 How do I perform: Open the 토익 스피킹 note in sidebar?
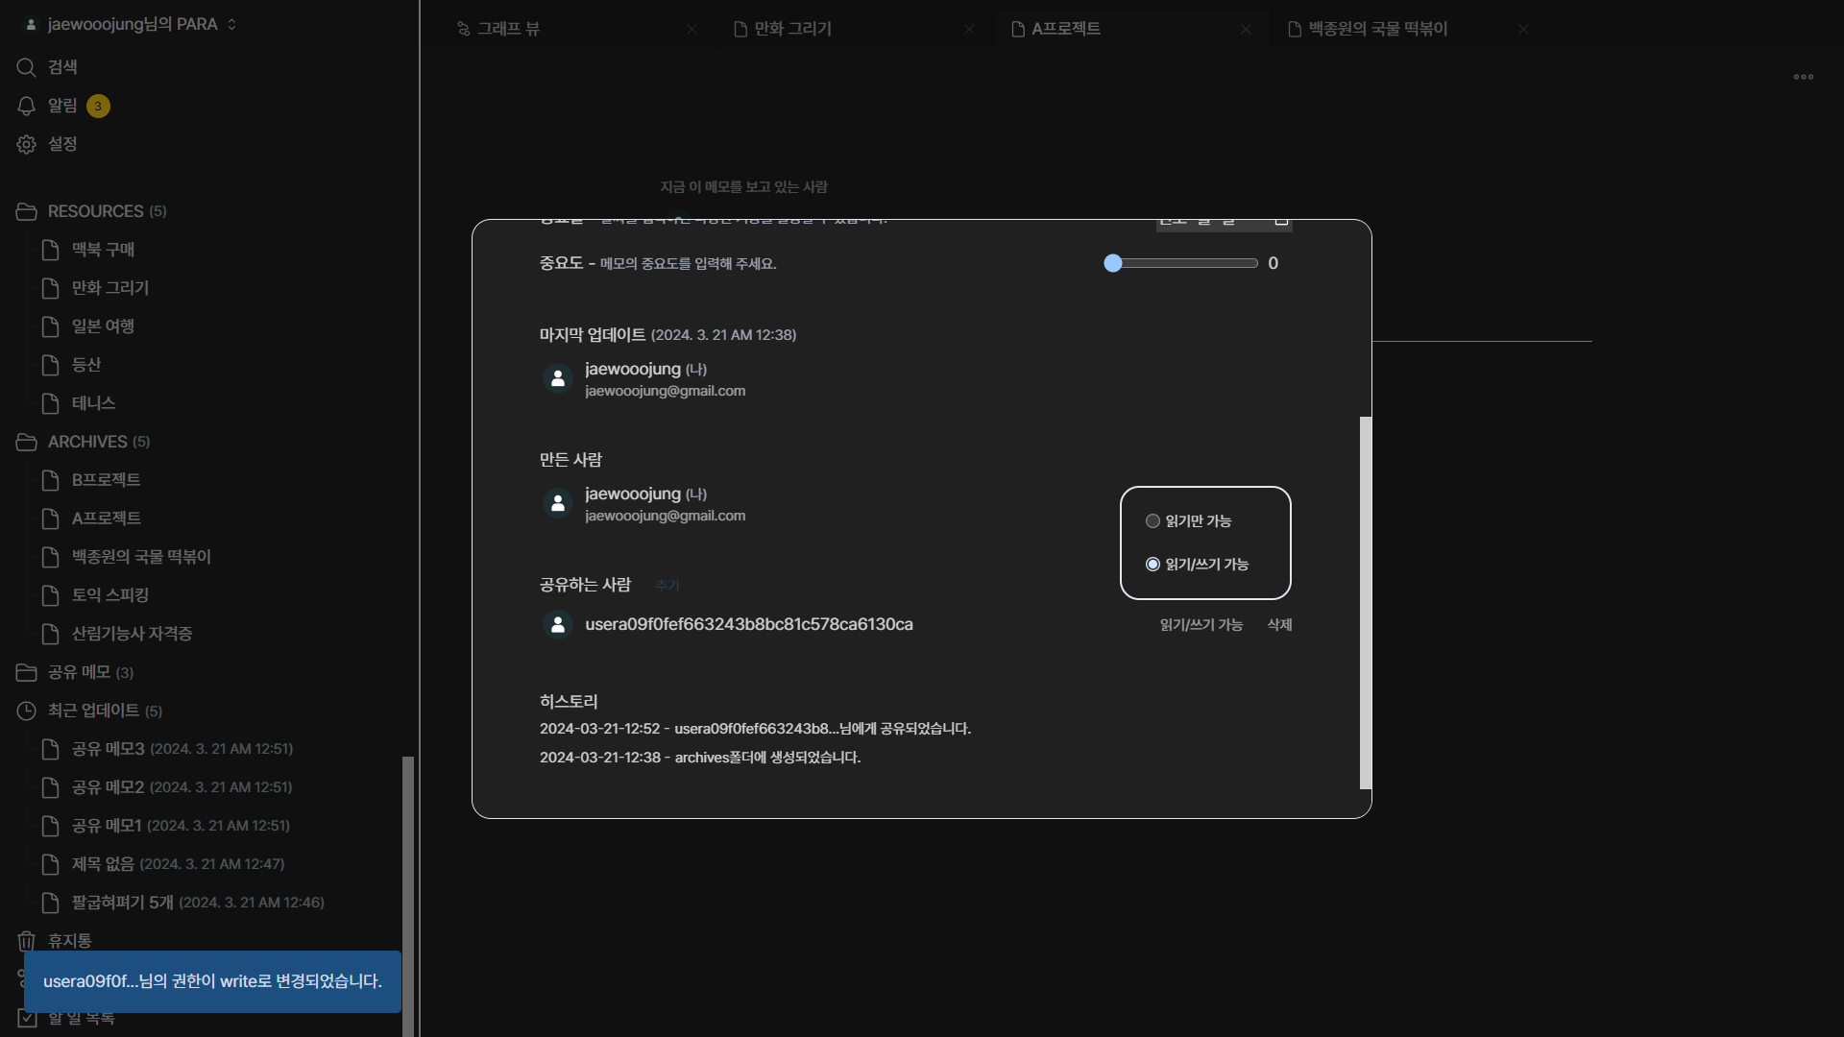tap(109, 595)
